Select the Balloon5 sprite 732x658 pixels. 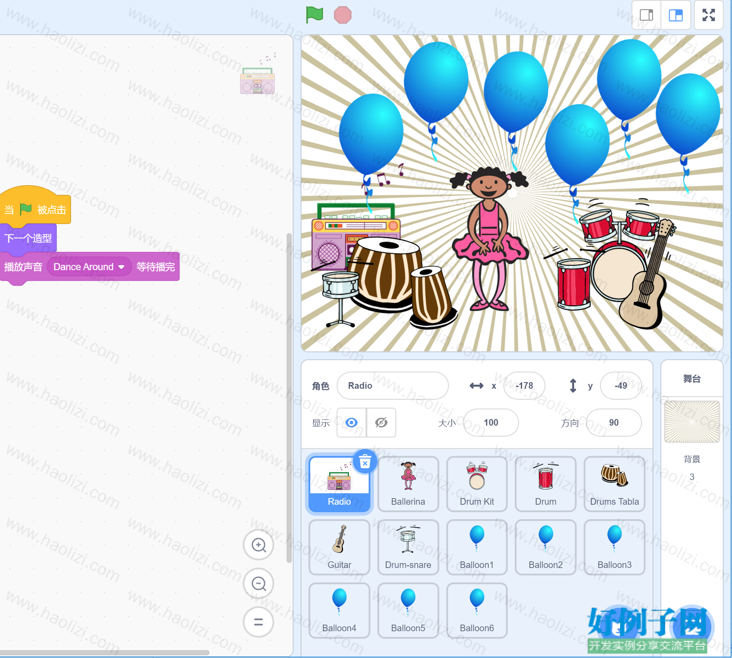(x=408, y=611)
